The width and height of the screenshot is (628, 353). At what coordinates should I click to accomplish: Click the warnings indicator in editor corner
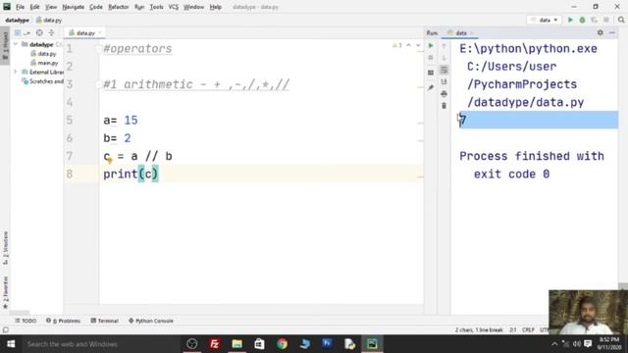(397, 45)
